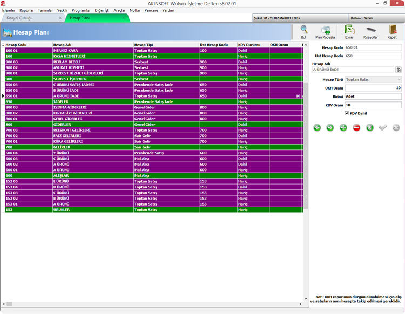
Task: Open the Pencere menu
Action: (151, 10)
